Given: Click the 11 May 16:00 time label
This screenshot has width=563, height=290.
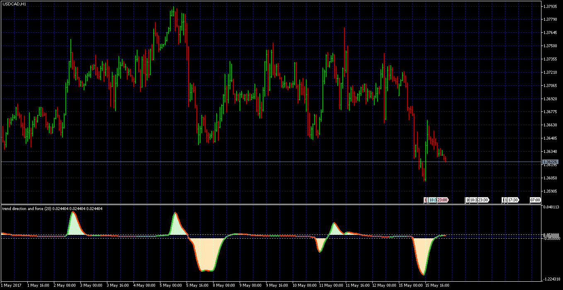Looking at the screenshot, I should tap(358, 285).
